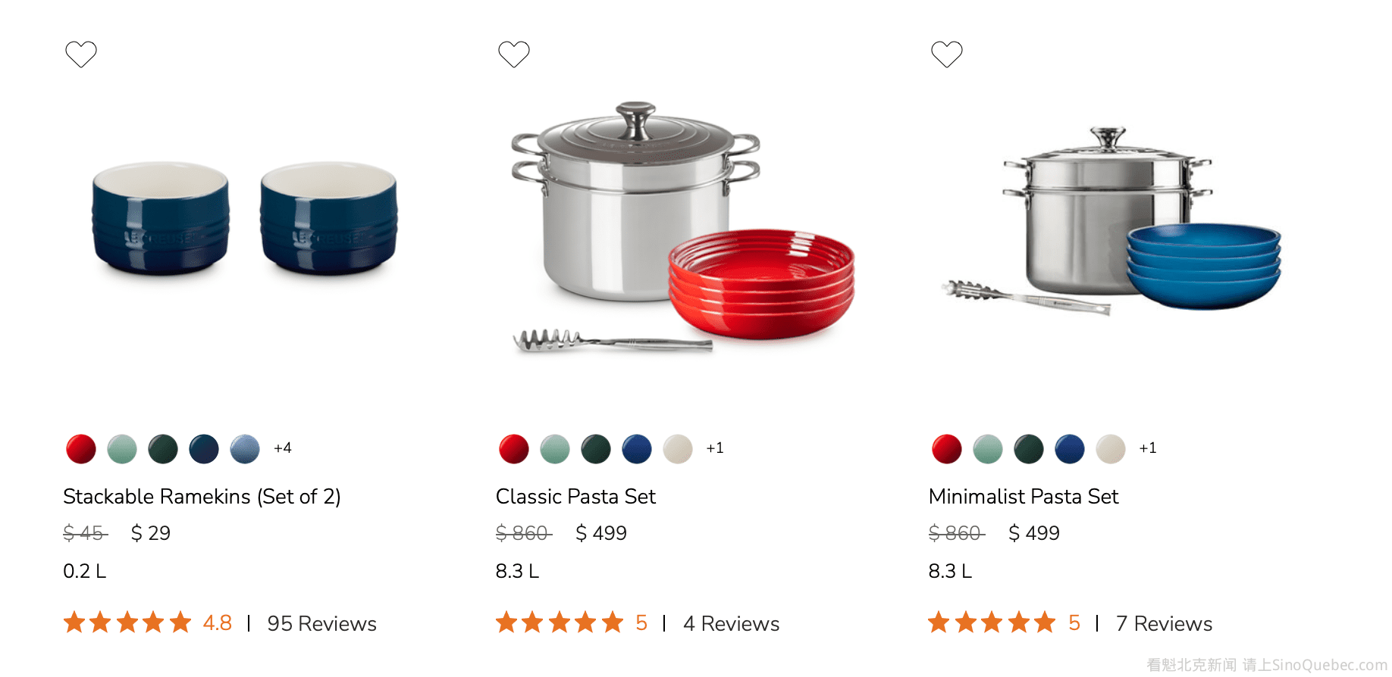Screen dimensions: 1392x677
Task: Click heart icon on Classic Pasta Set
Action: pyautogui.click(x=514, y=54)
